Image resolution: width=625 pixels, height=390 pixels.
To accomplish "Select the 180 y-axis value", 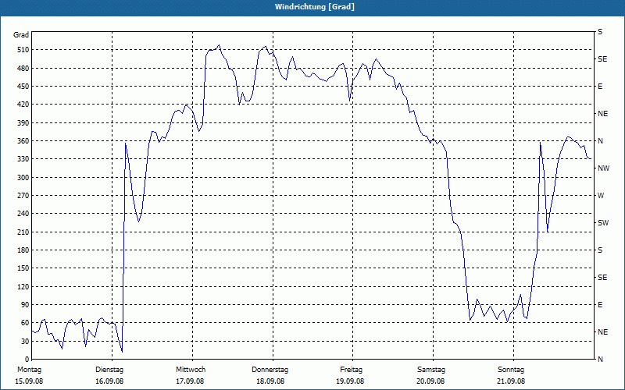I will coord(23,250).
